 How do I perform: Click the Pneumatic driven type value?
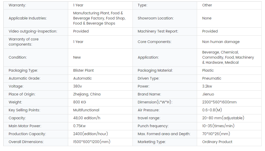[212, 78]
